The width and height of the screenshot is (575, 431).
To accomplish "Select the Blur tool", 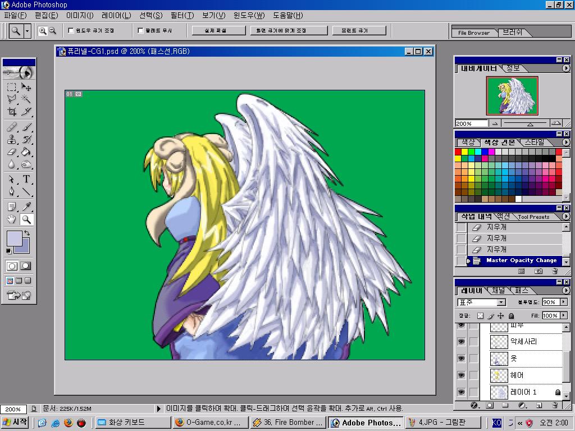I will point(12,164).
